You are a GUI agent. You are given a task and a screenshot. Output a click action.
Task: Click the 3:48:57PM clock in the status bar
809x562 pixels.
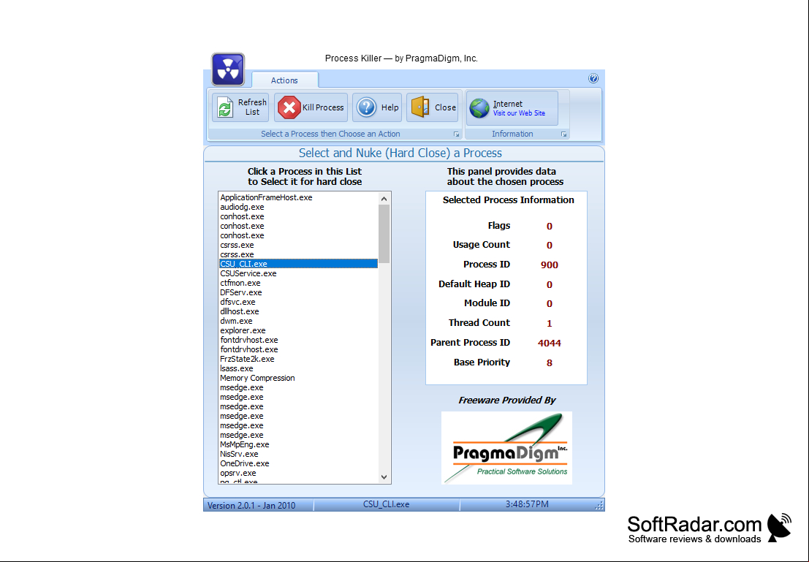point(527,504)
